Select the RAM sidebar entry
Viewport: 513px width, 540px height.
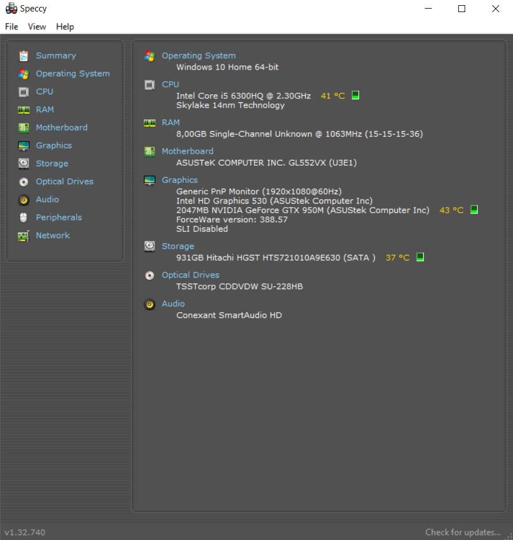[x=45, y=109]
